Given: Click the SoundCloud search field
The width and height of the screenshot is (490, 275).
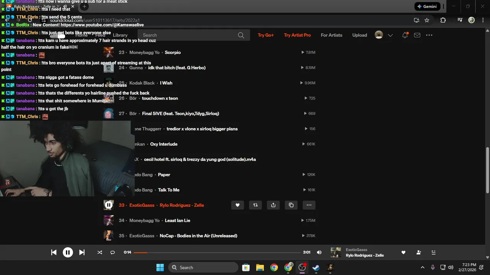Looking at the screenshot, I should (x=194, y=35).
